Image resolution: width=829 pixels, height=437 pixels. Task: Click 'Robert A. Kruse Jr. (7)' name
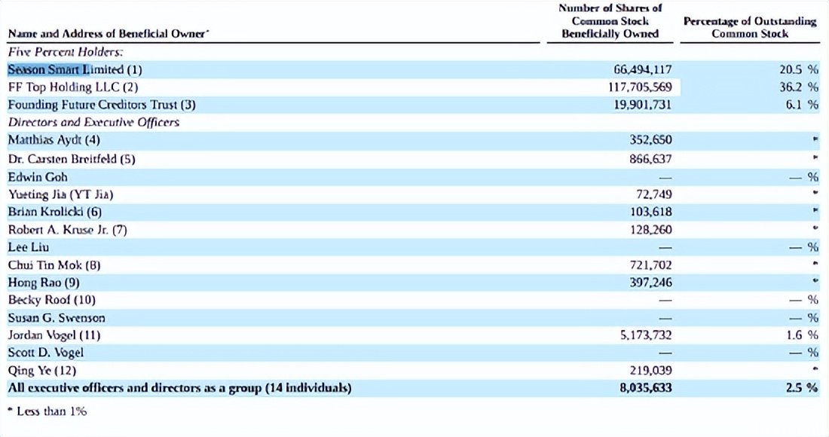tap(67, 230)
